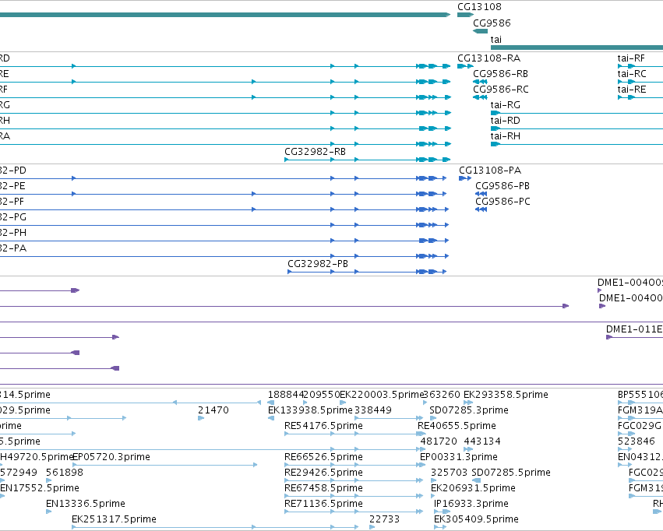Click the EP00331.3prime EST label
663x531 pixels.
pyautogui.click(x=459, y=457)
